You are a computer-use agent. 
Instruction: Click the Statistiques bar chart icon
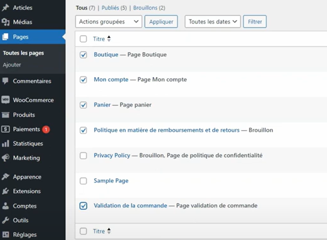pos(5,143)
